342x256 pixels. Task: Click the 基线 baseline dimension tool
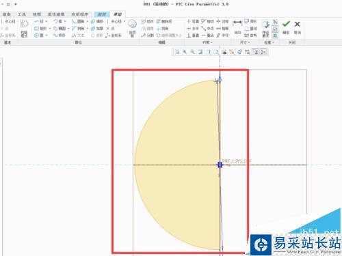tap(250, 29)
